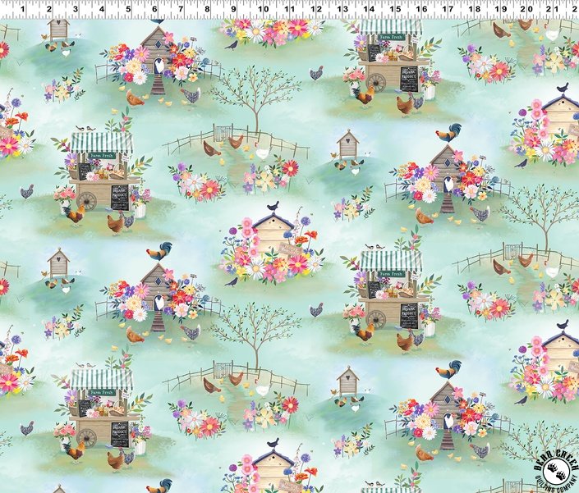Image resolution: width=579 pixels, height=493 pixels.
Task: Click the green striped awning of the left farm cart
Action: click(x=100, y=143)
